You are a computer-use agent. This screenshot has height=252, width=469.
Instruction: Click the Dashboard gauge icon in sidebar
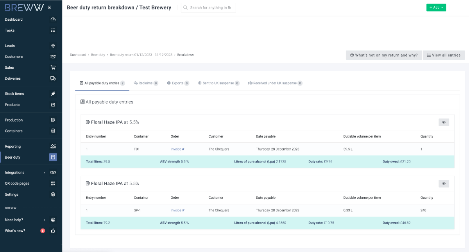click(53, 20)
